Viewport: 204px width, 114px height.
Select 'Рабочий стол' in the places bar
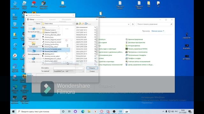[33, 37]
